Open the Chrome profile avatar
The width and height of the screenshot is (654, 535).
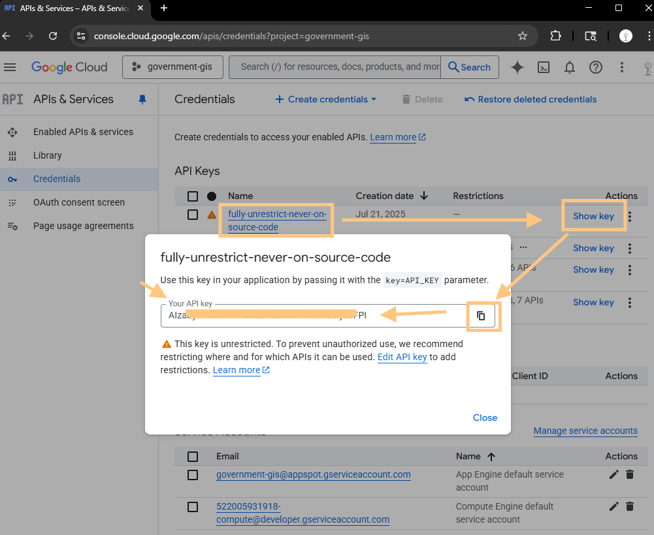(626, 37)
